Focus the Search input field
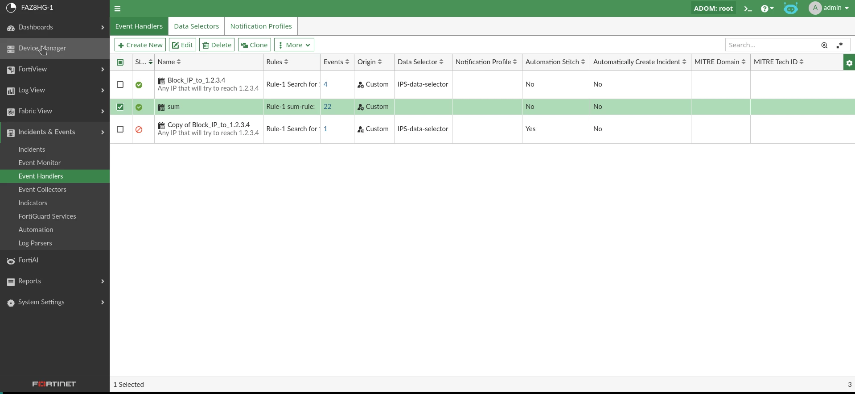The image size is (855, 394). (772, 45)
